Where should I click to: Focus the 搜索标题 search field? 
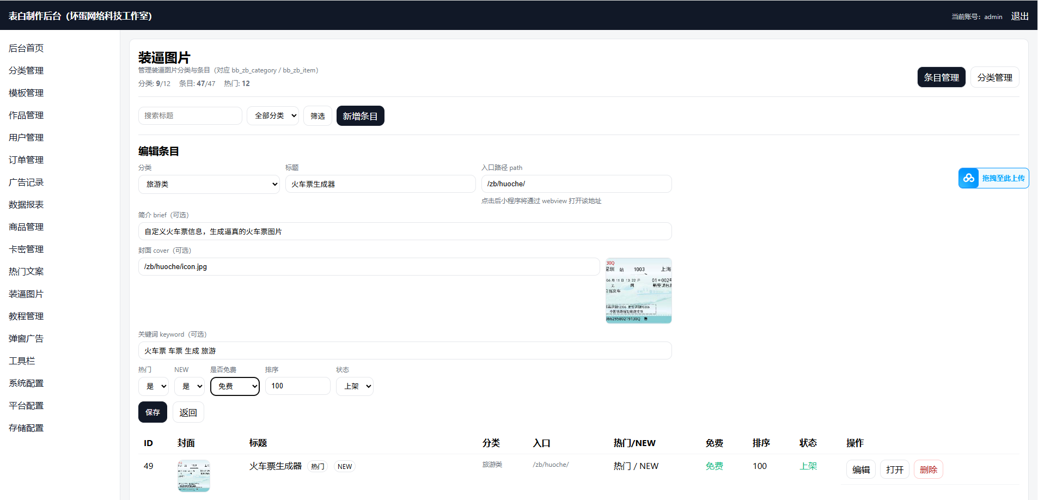(x=190, y=115)
